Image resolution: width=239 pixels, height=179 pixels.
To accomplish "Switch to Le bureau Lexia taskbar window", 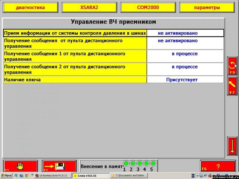I will click(x=53, y=176).
